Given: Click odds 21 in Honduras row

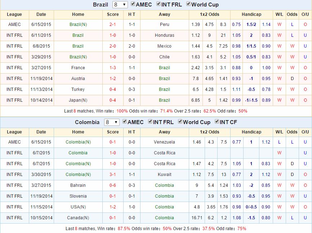Looking at the screenshot, I should [223, 35].
